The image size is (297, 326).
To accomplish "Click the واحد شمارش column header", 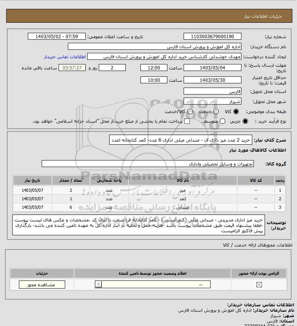I will 109,180.
